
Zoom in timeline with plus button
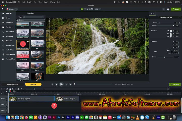click(x=44, y=89)
